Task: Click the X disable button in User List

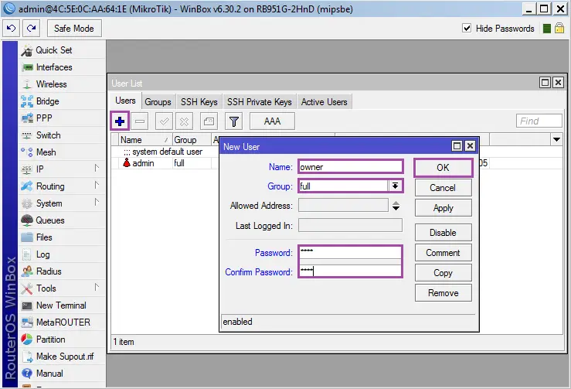Action: pos(184,121)
